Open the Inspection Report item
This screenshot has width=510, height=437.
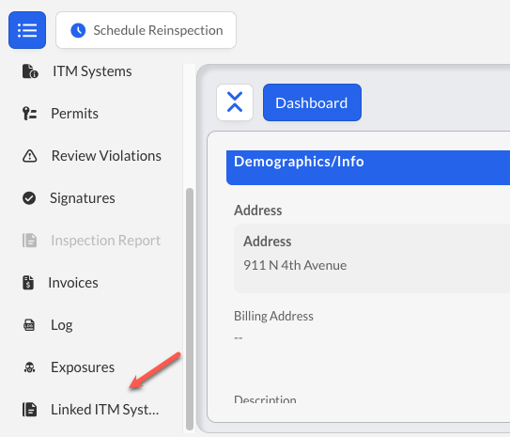tap(92, 241)
